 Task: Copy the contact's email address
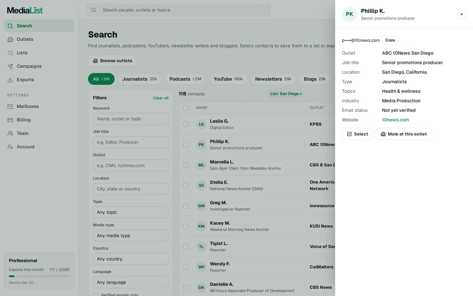pyautogui.click(x=390, y=40)
